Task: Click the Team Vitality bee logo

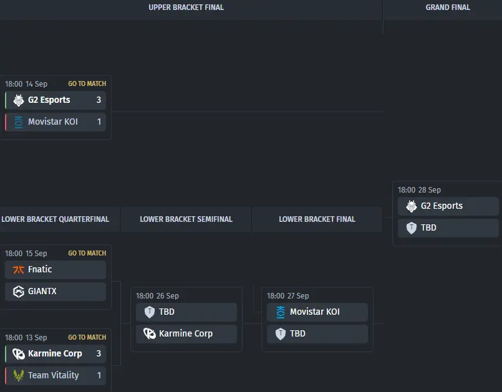Action: (18, 376)
